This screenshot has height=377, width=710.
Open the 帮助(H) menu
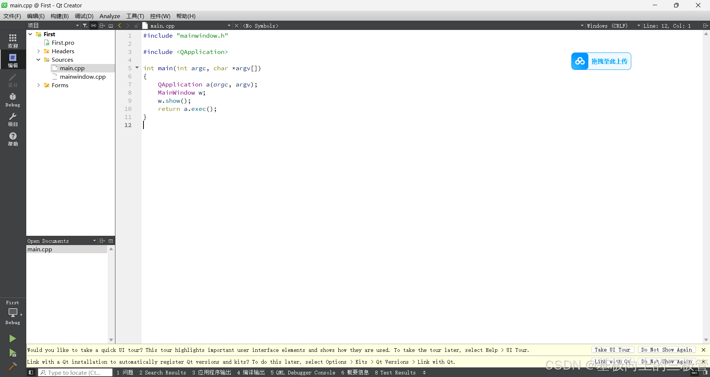(186, 16)
